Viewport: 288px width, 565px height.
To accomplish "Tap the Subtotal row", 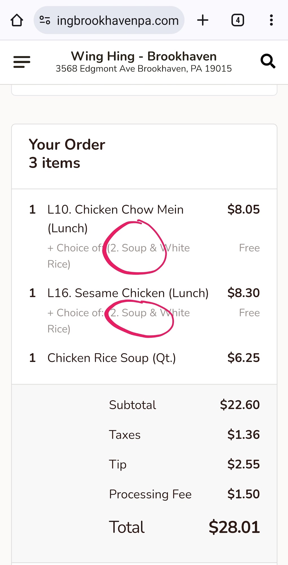I will point(184,405).
